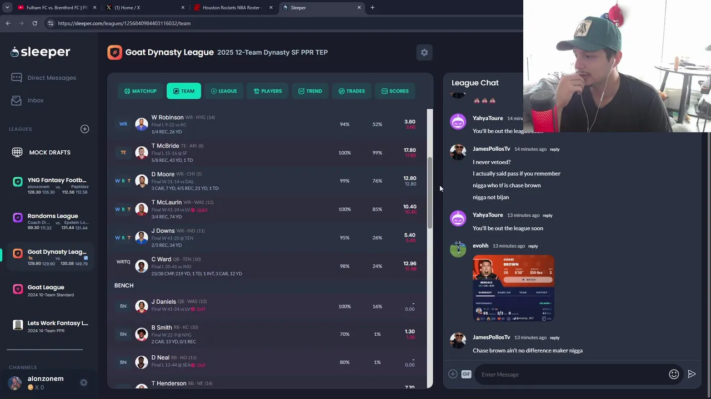Switch to the League tab

click(224, 91)
